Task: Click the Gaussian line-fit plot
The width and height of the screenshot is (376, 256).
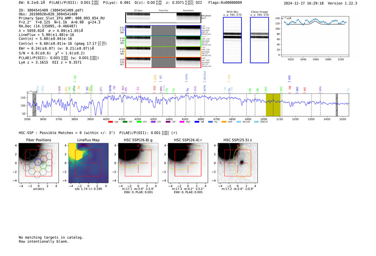Action: [315, 37]
